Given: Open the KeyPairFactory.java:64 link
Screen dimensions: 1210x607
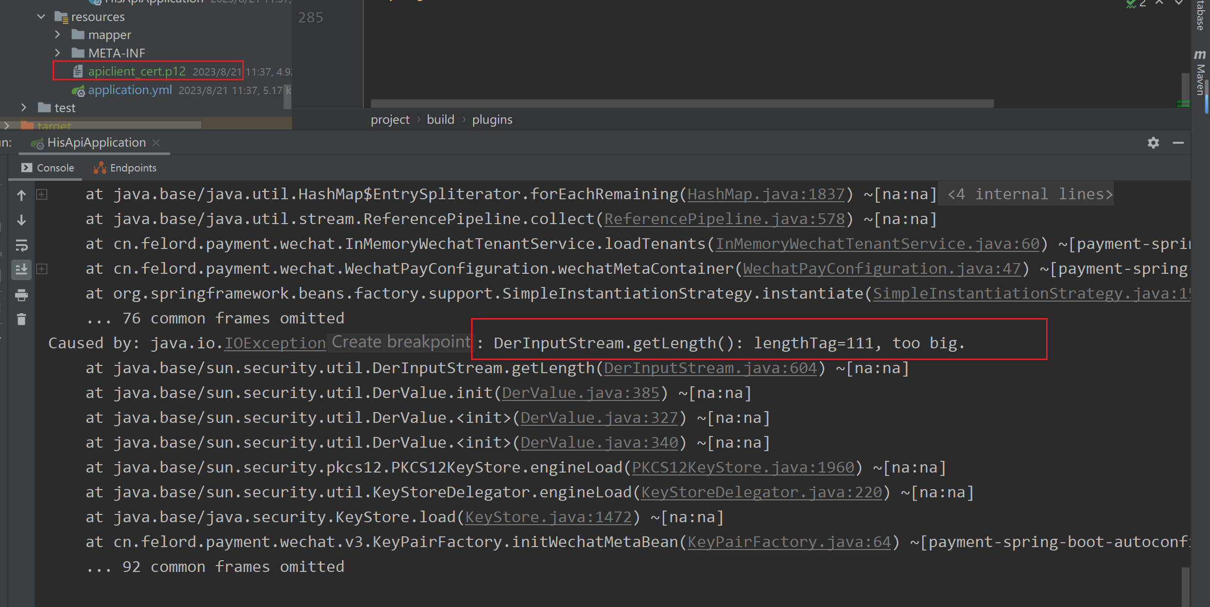Looking at the screenshot, I should click(789, 542).
